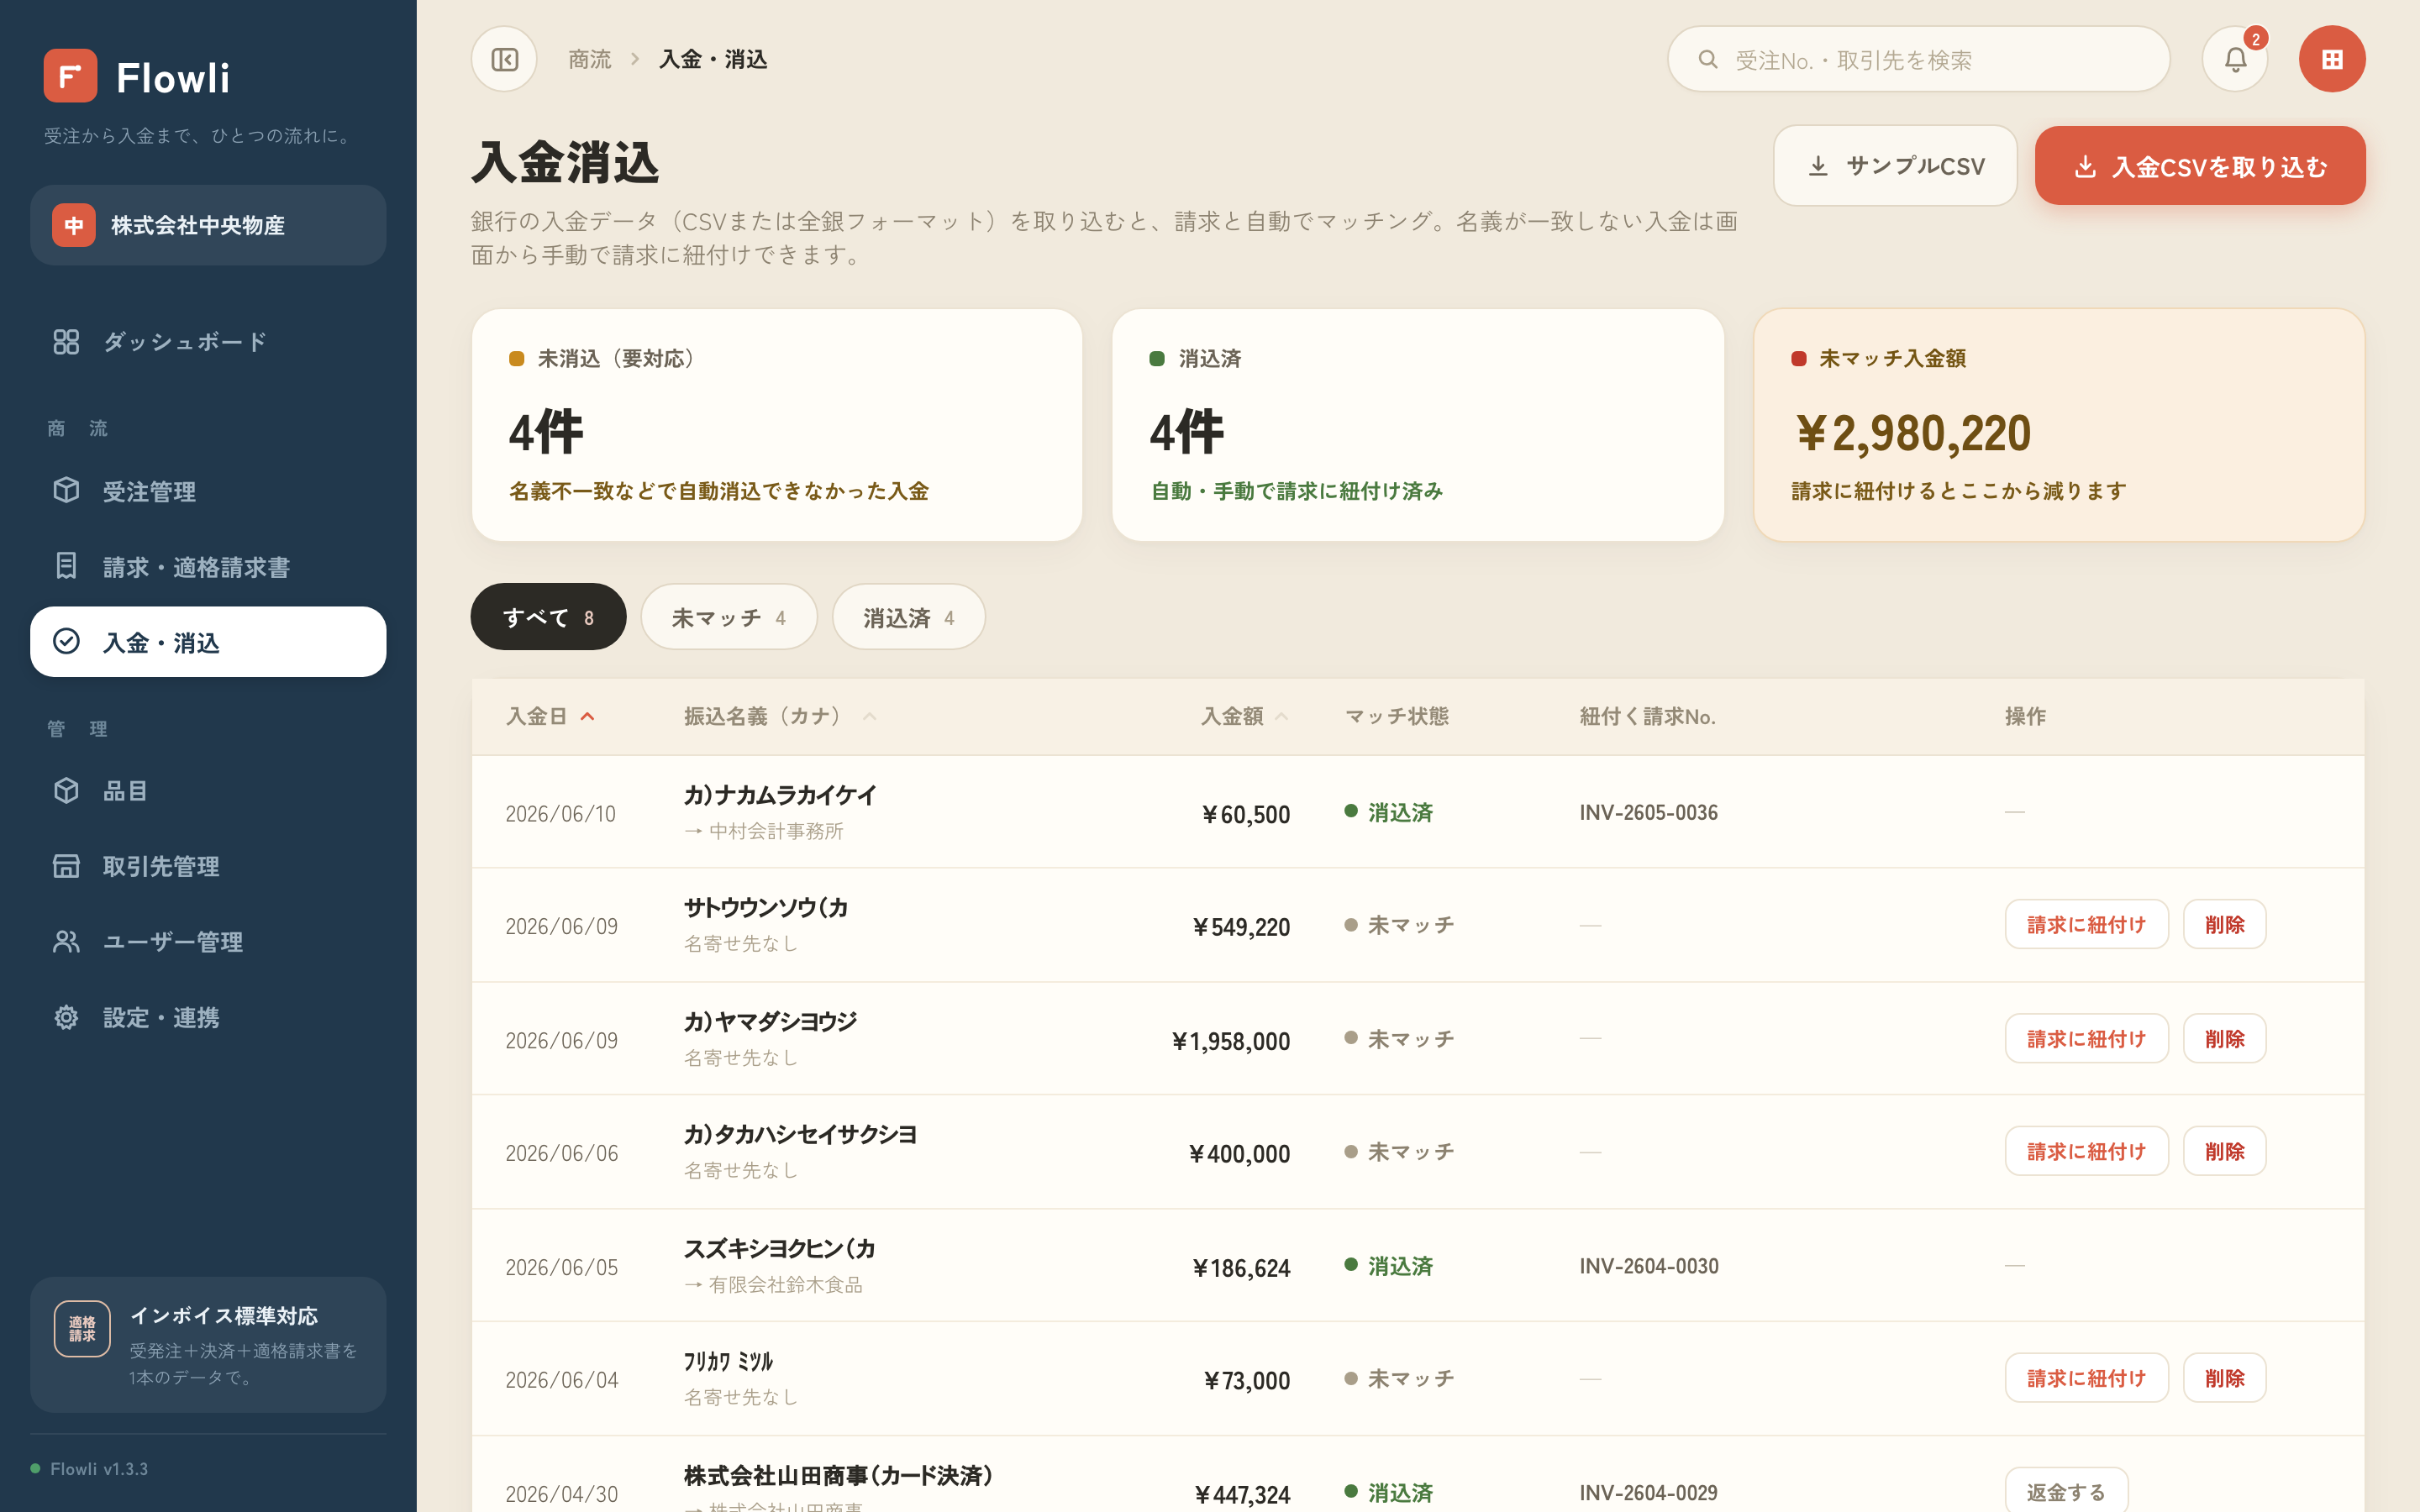Click the Flowli logo icon
Screen dimensions: 2420x1512
70,76
